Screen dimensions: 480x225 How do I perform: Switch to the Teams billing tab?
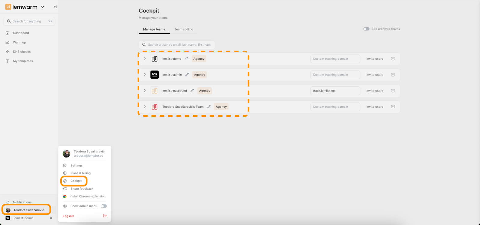tap(184, 29)
